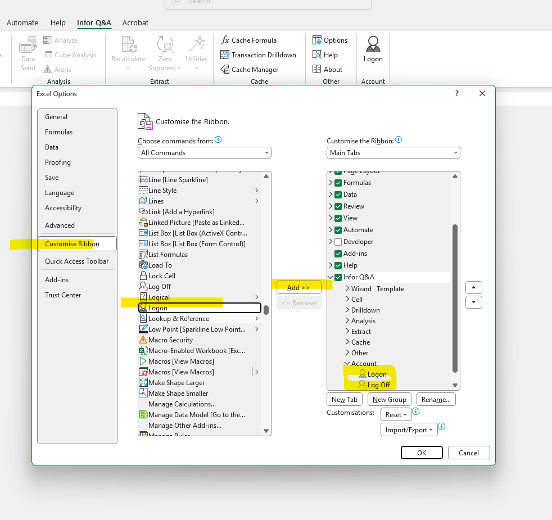Switch to the Automate ribbon tab
This screenshot has width=552, height=520.
click(22, 23)
